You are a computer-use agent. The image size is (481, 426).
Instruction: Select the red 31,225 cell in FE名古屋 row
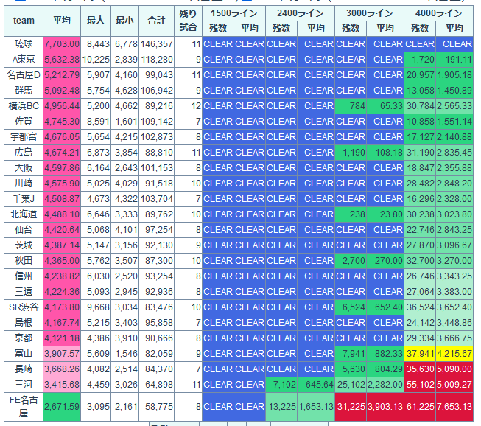point(350,406)
